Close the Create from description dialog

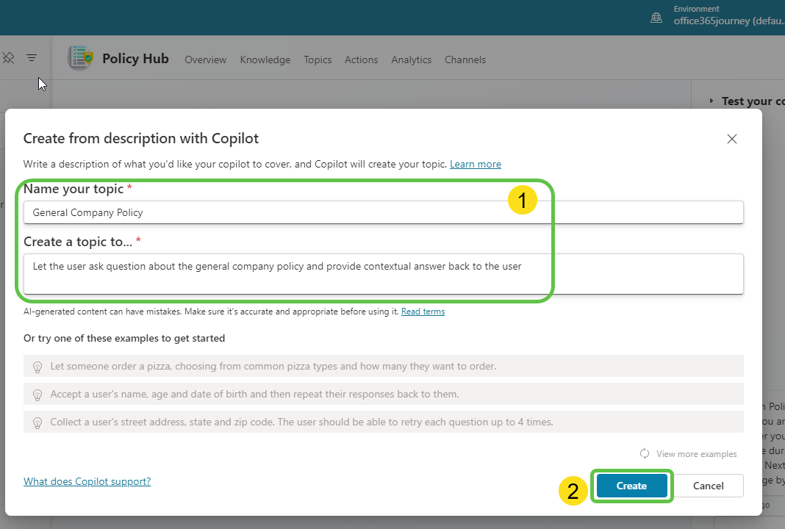(731, 139)
